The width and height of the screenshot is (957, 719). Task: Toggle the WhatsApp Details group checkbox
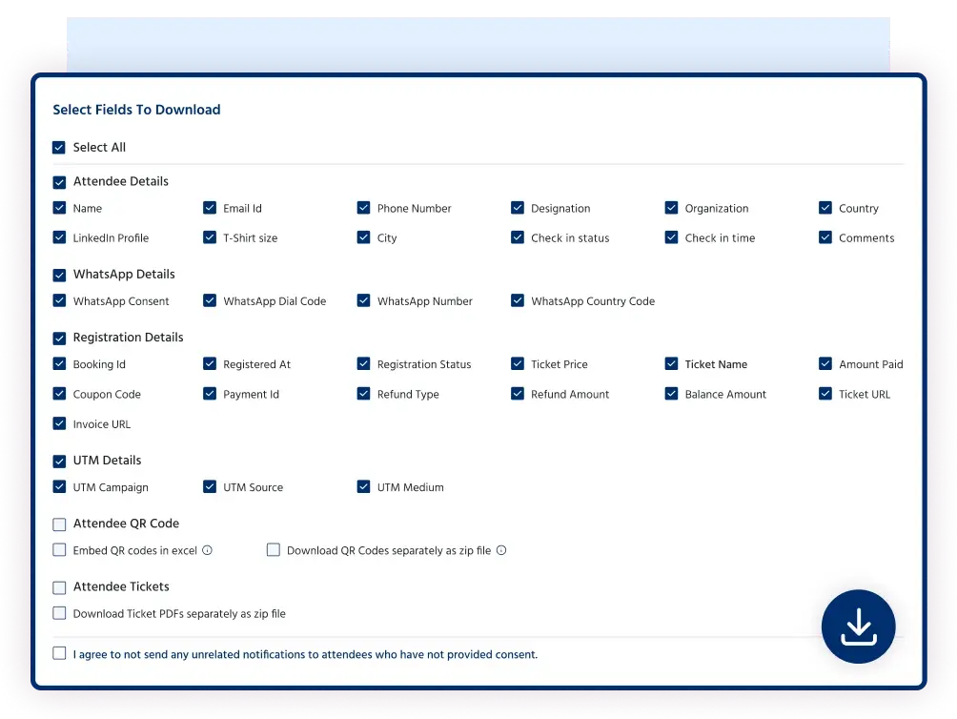(x=59, y=275)
